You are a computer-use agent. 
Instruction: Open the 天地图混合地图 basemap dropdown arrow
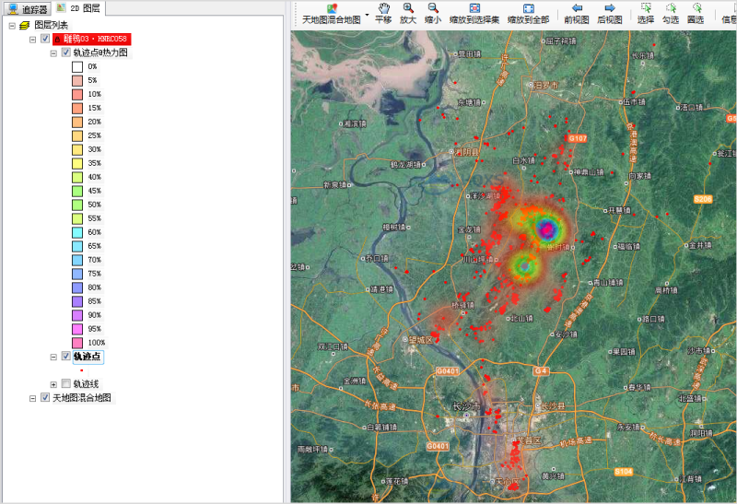pos(367,14)
